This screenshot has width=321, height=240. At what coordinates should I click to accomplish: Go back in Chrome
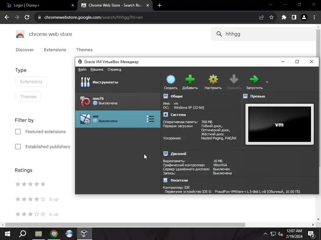coord(7,17)
